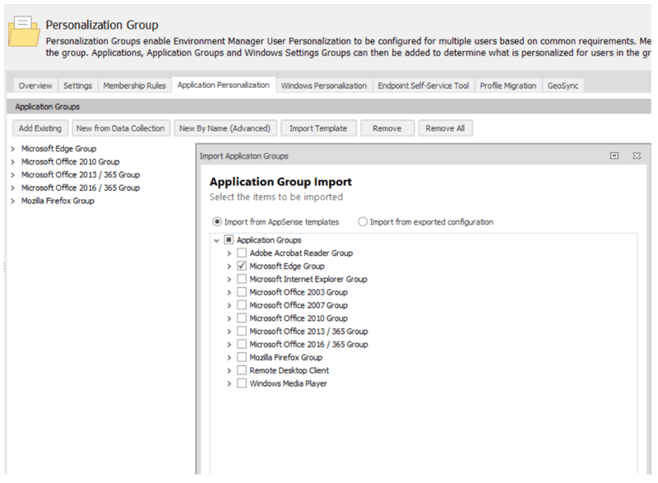This screenshot has height=483, width=658.
Task: Expand Microsoft Office 2007 Group node
Action: (229, 305)
